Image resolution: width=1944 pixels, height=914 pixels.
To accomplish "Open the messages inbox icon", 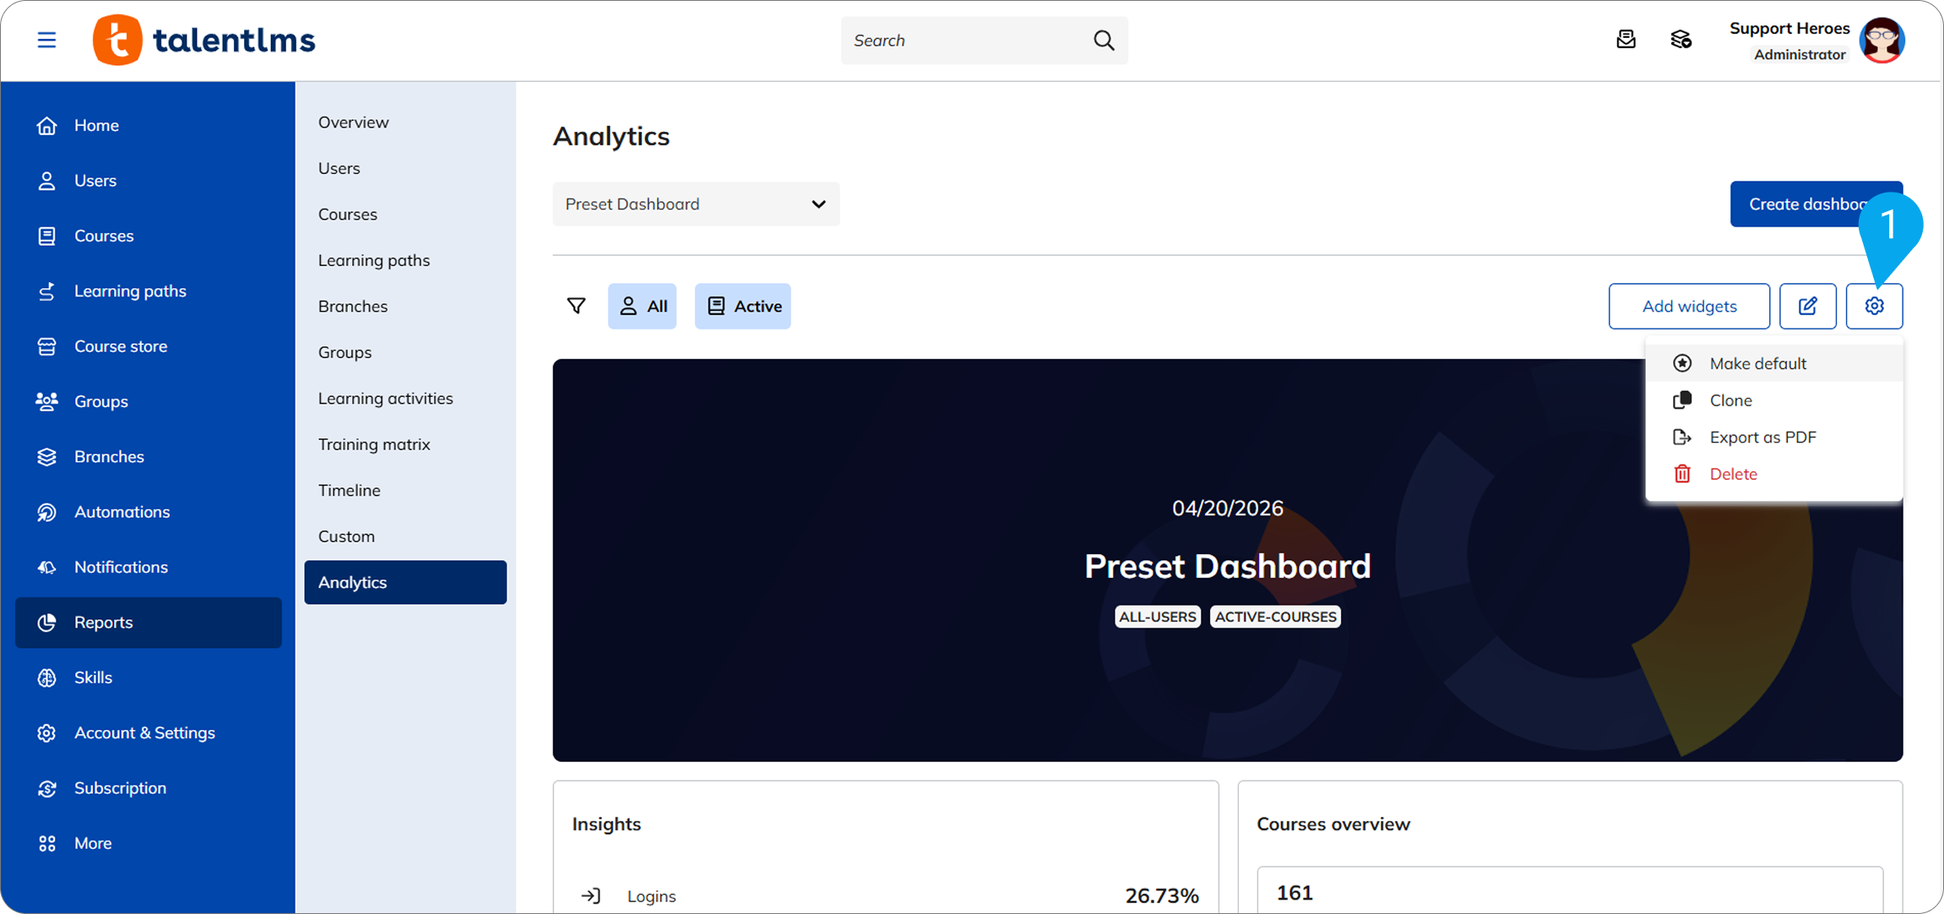I will (1626, 40).
